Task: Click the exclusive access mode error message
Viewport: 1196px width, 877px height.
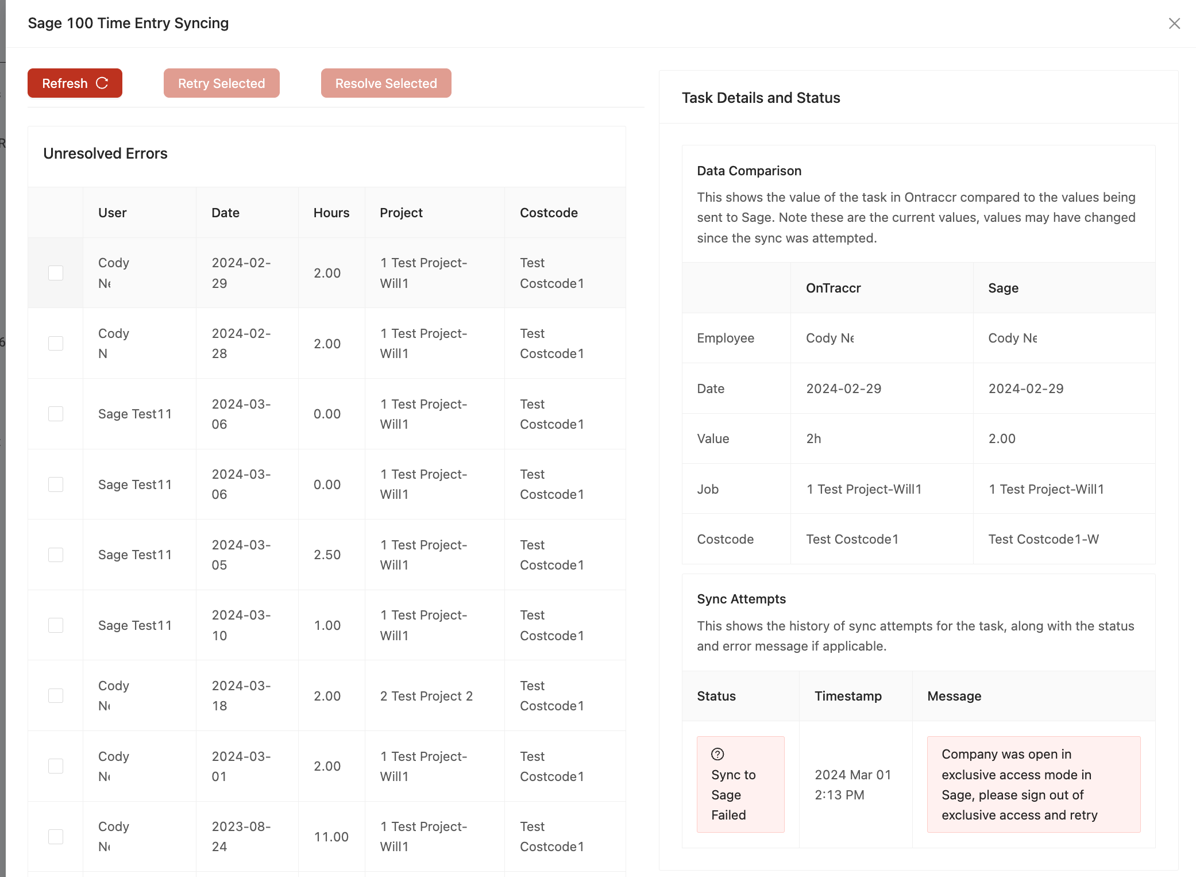Action: (x=1033, y=784)
